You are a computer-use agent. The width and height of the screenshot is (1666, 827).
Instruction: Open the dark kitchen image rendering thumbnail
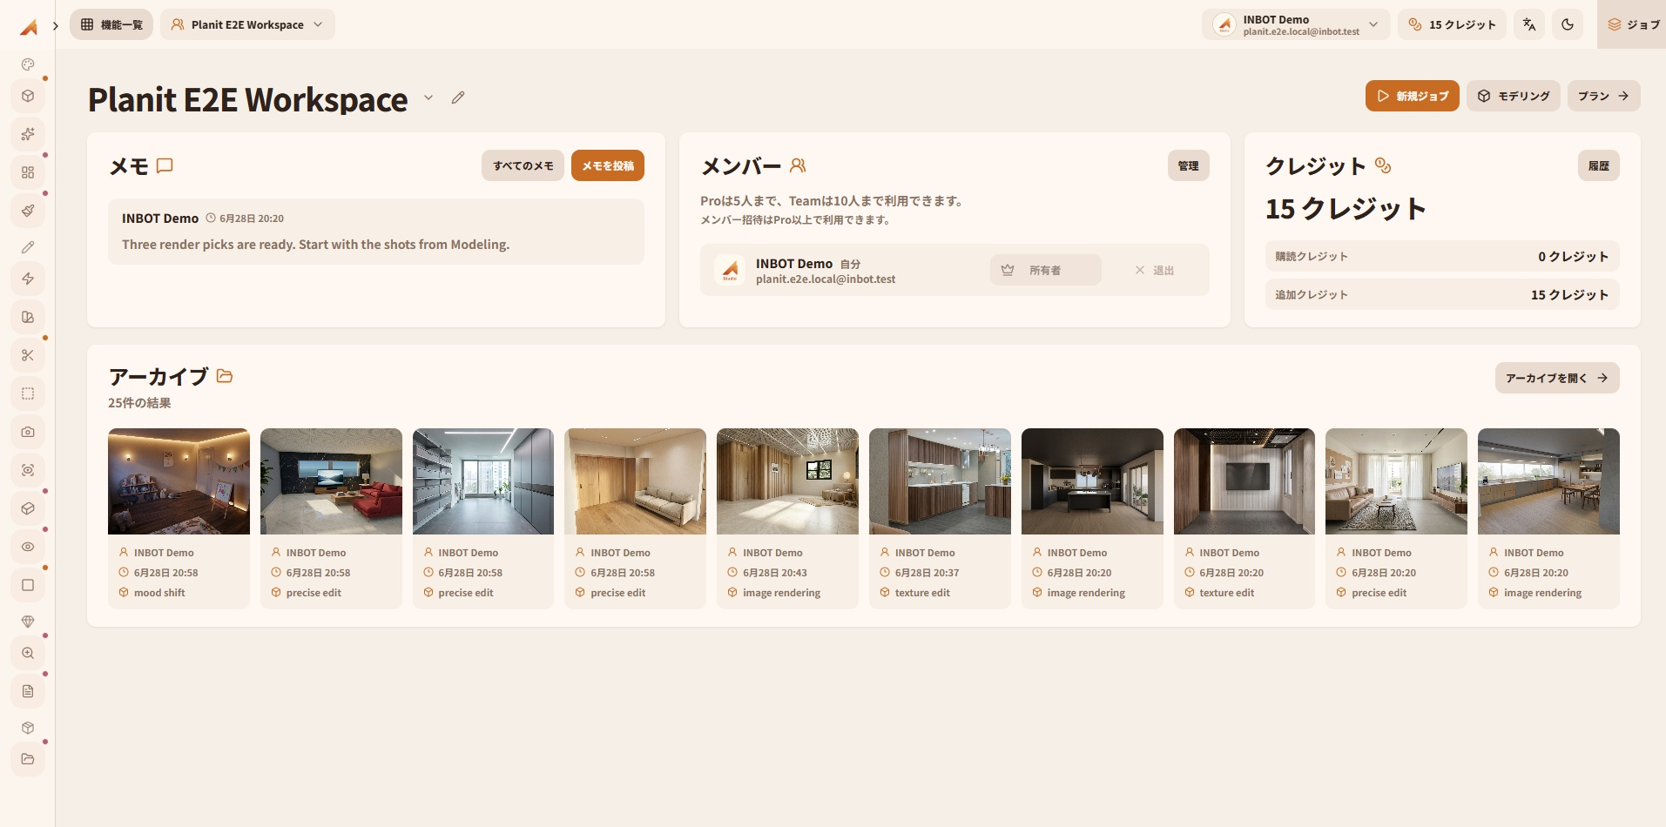pos(1092,481)
